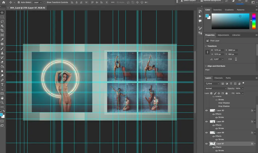Image resolution: width=258 pixels, height=153 pixels.
Task: Hide Layer 88 with its eye icon
Action: tap(207, 133)
